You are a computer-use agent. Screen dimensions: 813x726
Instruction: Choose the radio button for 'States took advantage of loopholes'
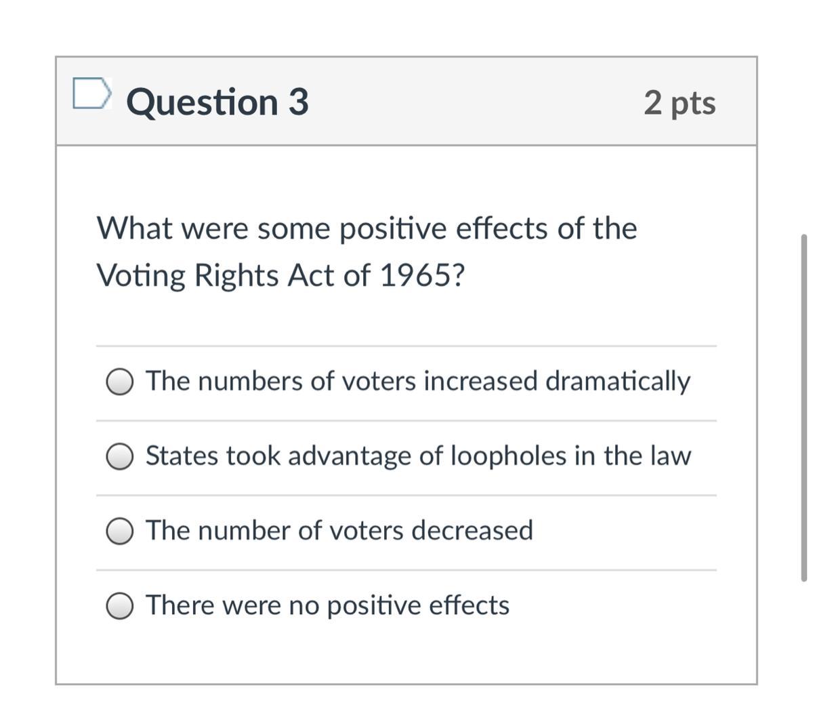click(119, 457)
